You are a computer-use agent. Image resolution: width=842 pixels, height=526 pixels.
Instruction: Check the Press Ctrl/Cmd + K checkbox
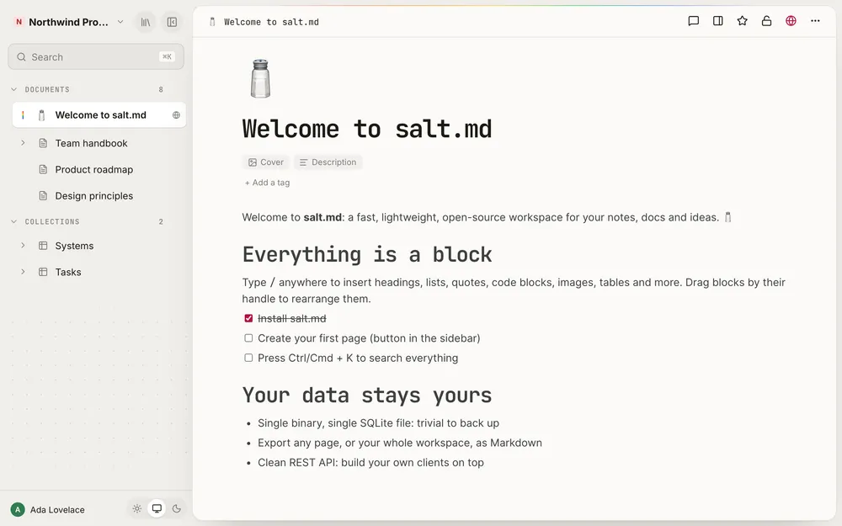[248, 358]
